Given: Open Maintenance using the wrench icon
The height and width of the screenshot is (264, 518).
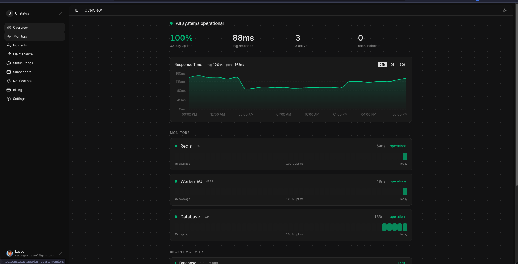Looking at the screenshot, I should [9, 54].
